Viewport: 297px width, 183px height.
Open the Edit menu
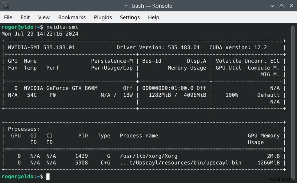25,17
